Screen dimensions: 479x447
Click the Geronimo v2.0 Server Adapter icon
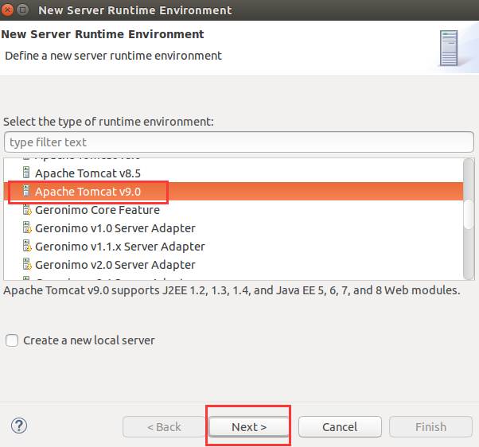pyautogui.click(x=27, y=265)
